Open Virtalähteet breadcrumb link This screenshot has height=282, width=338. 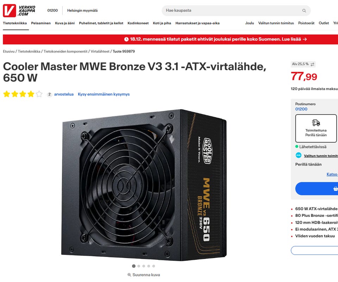100,51
